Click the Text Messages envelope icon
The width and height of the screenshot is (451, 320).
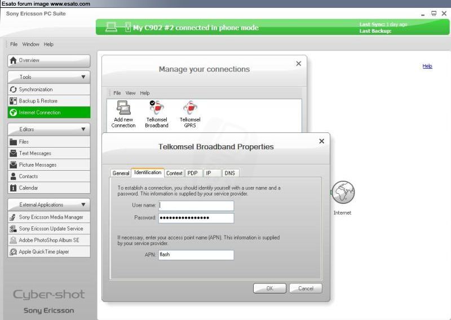point(13,153)
